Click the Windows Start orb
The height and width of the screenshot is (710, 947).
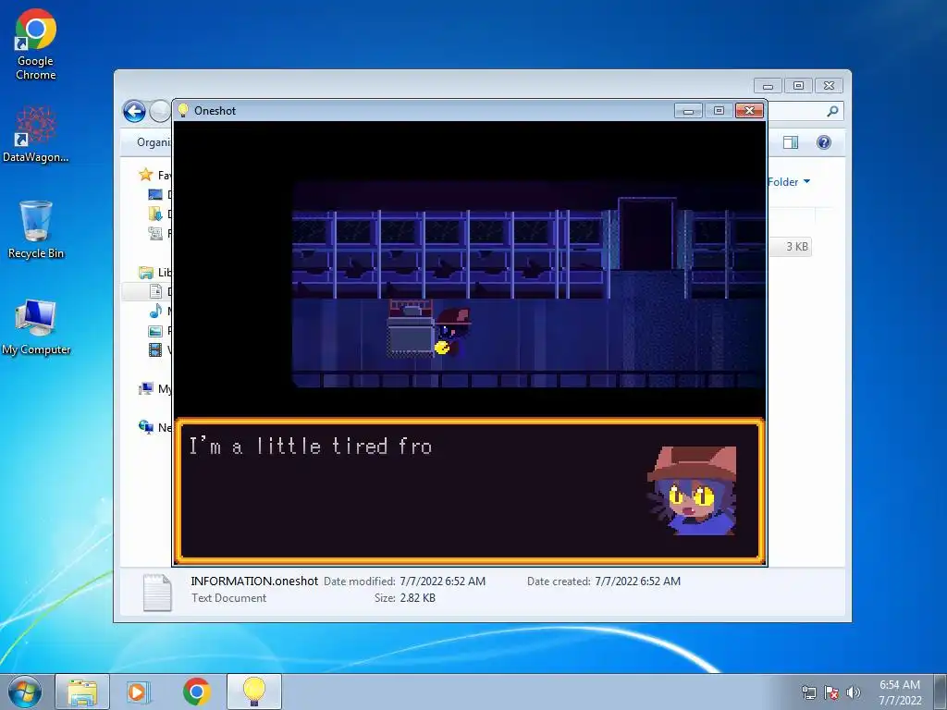pos(25,692)
